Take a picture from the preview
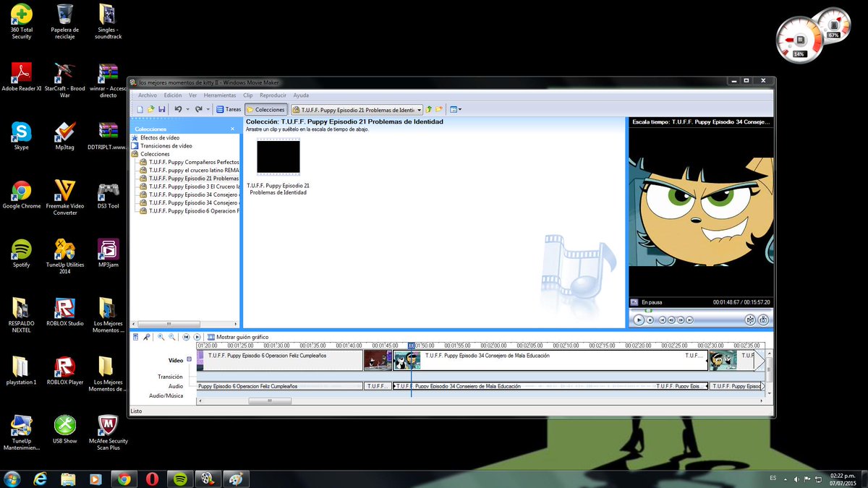The width and height of the screenshot is (868, 488). 764,320
